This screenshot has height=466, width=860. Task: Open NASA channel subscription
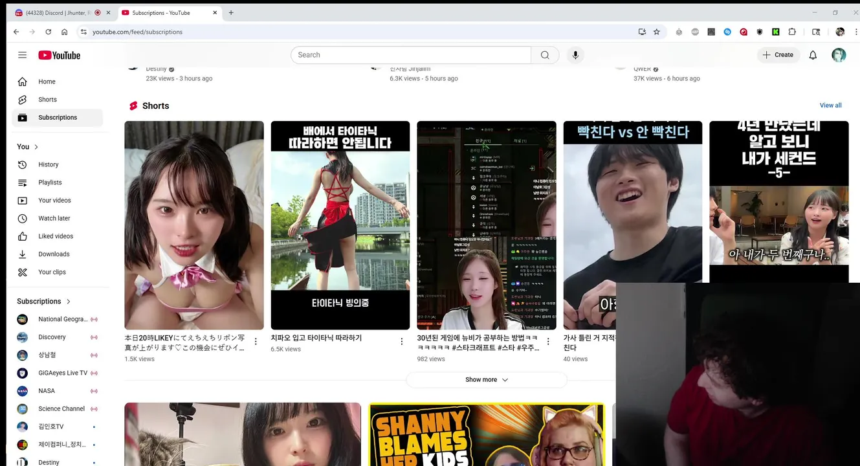[x=57, y=391]
